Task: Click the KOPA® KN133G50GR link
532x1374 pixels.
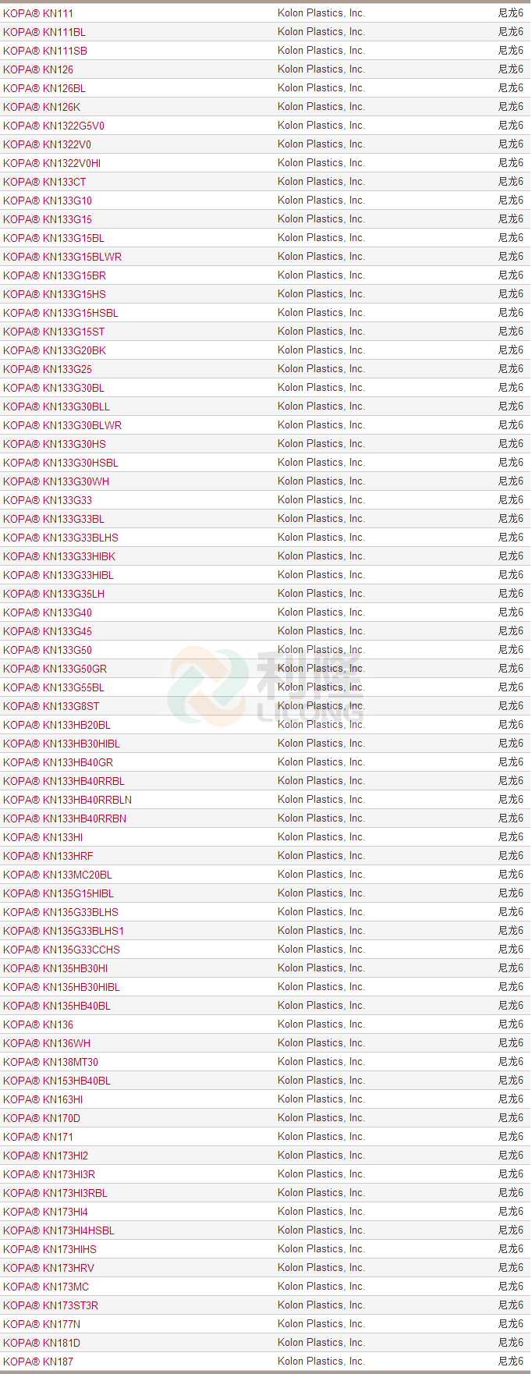Action: tap(55, 669)
